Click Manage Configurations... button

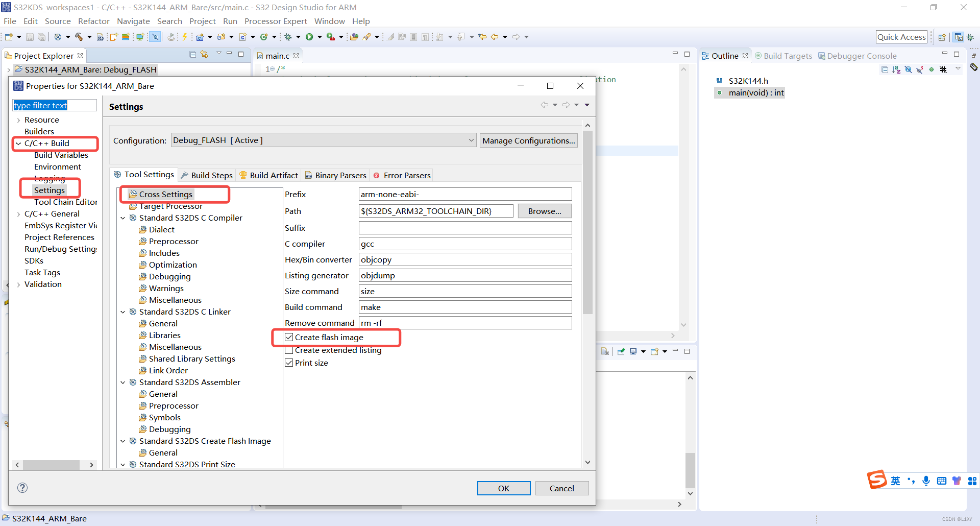click(529, 140)
